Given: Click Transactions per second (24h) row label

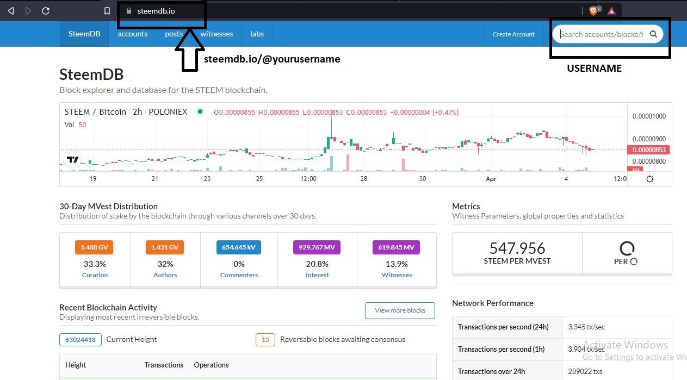Looking at the screenshot, I should [503, 327].
